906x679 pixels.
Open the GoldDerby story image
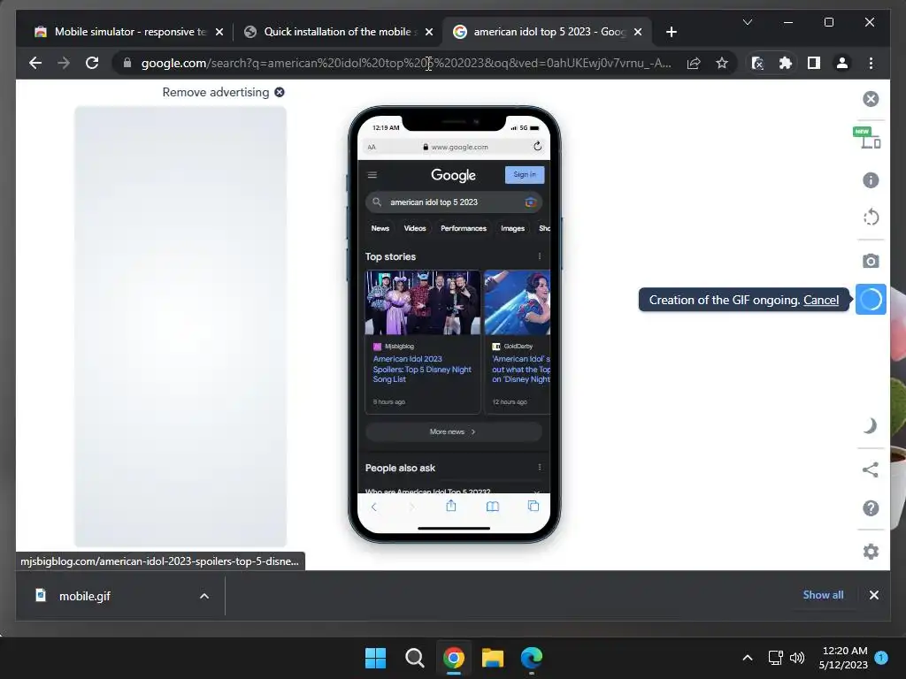pos(517,302)
